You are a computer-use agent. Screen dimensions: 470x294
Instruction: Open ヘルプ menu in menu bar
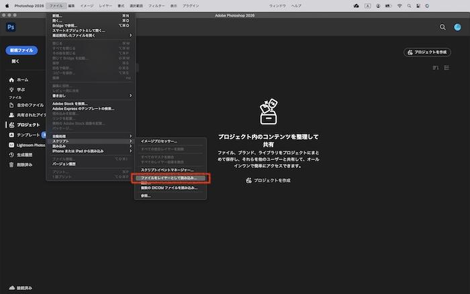click(x=296, y=5)
